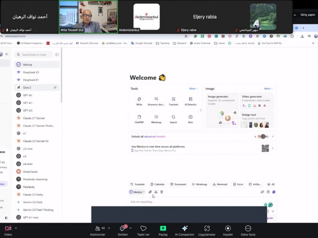Show more bookmarks chevron
Image resolution: width=318 pixels, height=238 pixels.
coord(313,43)
